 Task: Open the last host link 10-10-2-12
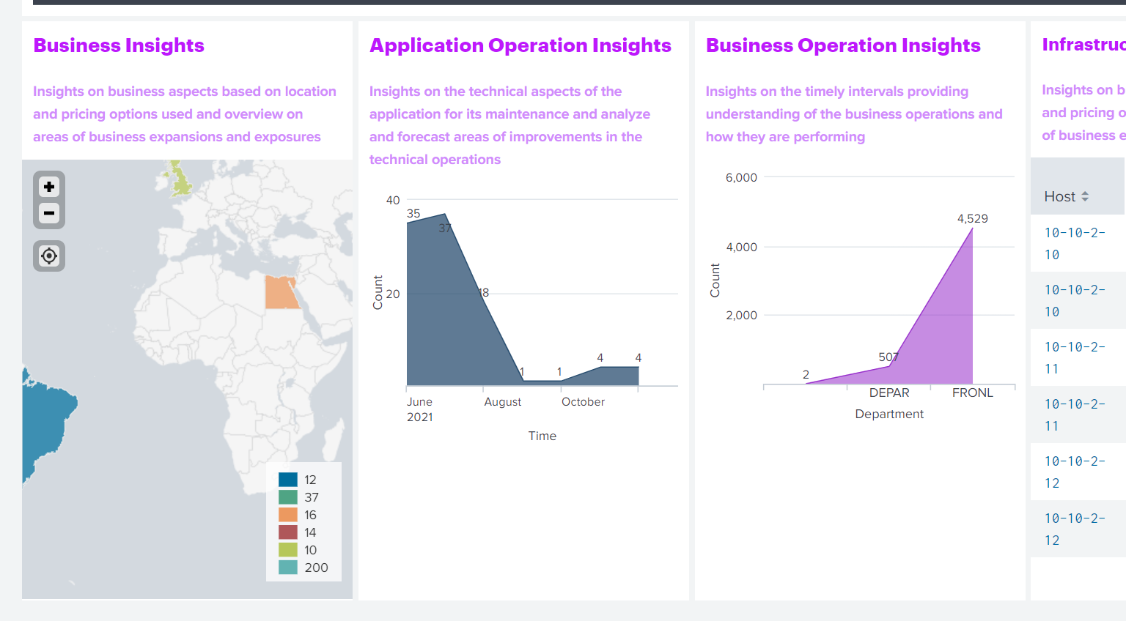point(1075,529)
